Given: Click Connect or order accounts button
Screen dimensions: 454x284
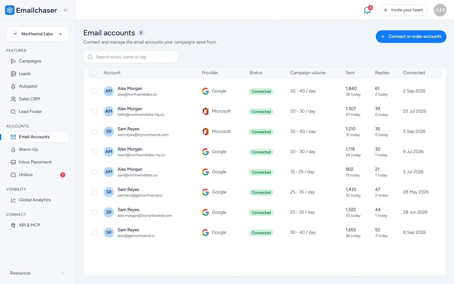Looking at the screenshot, I should click(411, 37).
